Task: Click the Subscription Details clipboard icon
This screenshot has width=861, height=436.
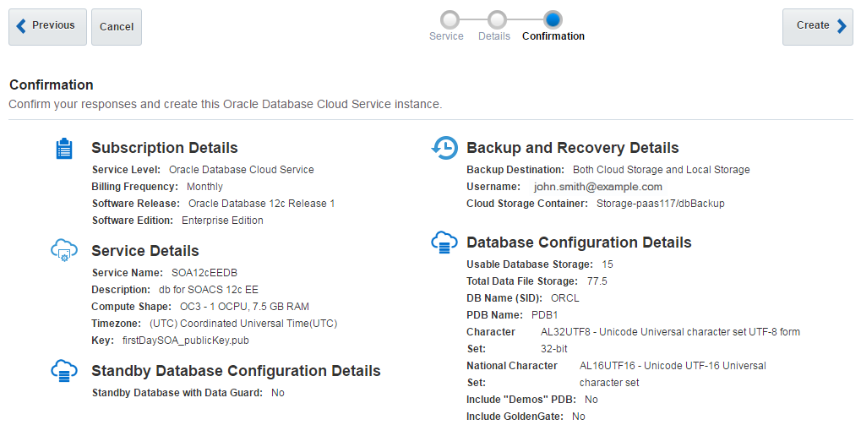Action: point(64,149)
